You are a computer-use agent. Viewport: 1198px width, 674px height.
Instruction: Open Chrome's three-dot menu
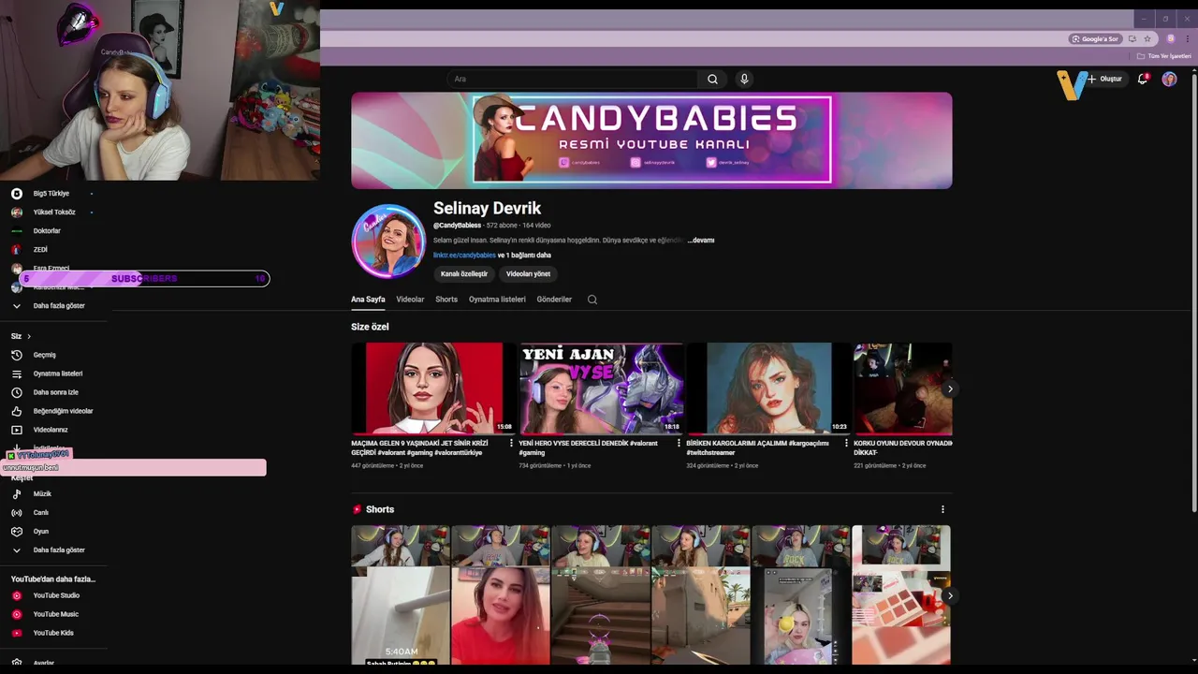1187,39
